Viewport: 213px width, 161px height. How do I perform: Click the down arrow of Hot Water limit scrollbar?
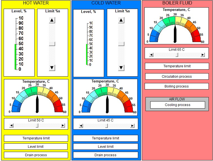click(52, 68)
